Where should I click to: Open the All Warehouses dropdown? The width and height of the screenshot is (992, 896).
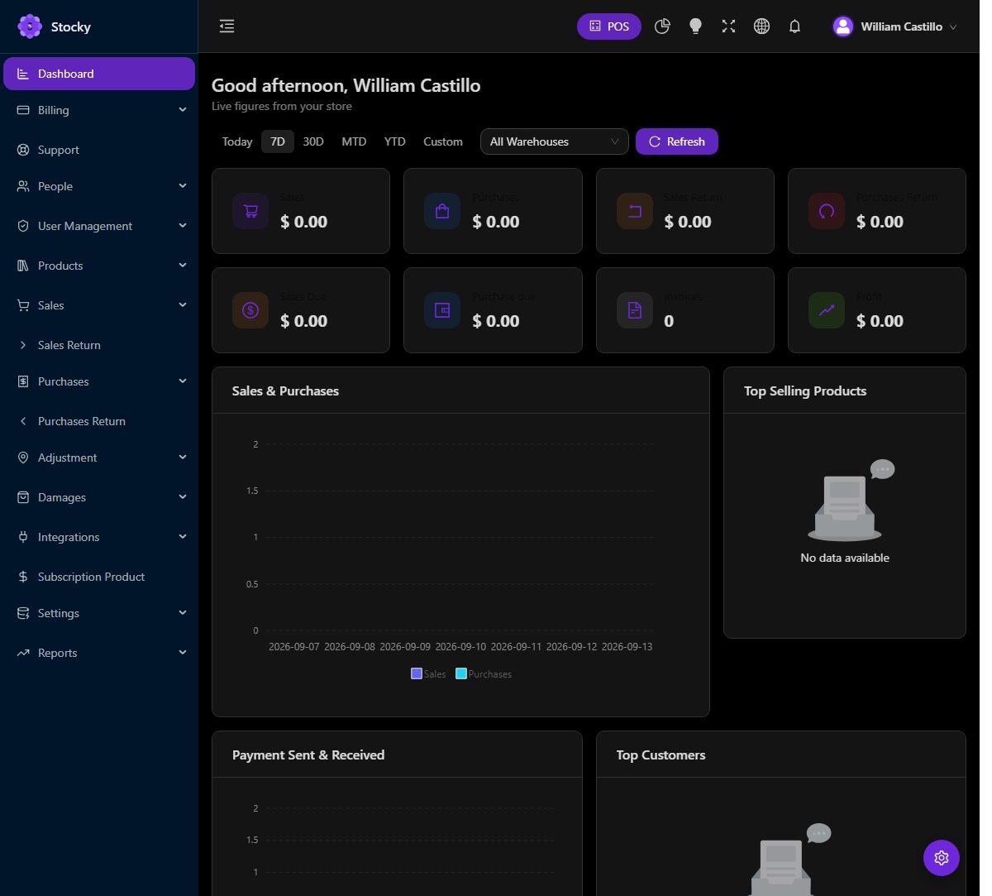pos(554,141)
